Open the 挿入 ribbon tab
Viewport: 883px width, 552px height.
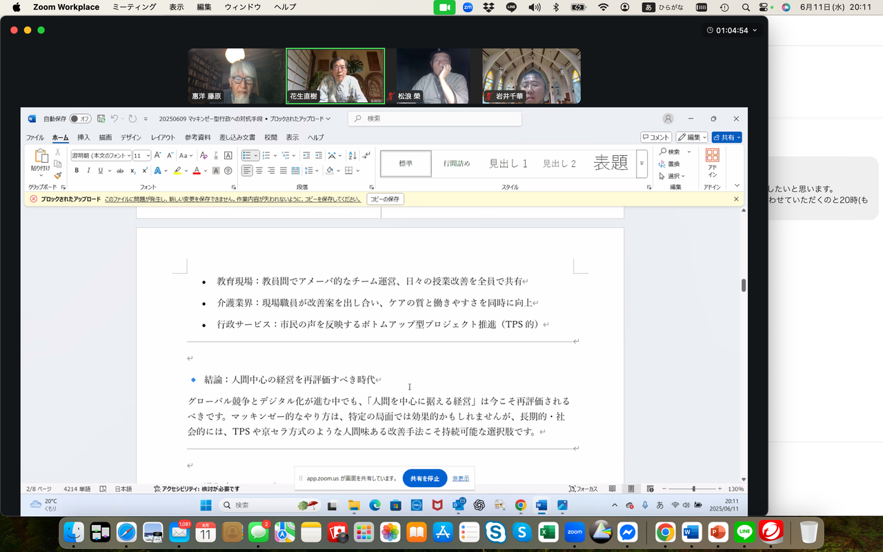83,137
